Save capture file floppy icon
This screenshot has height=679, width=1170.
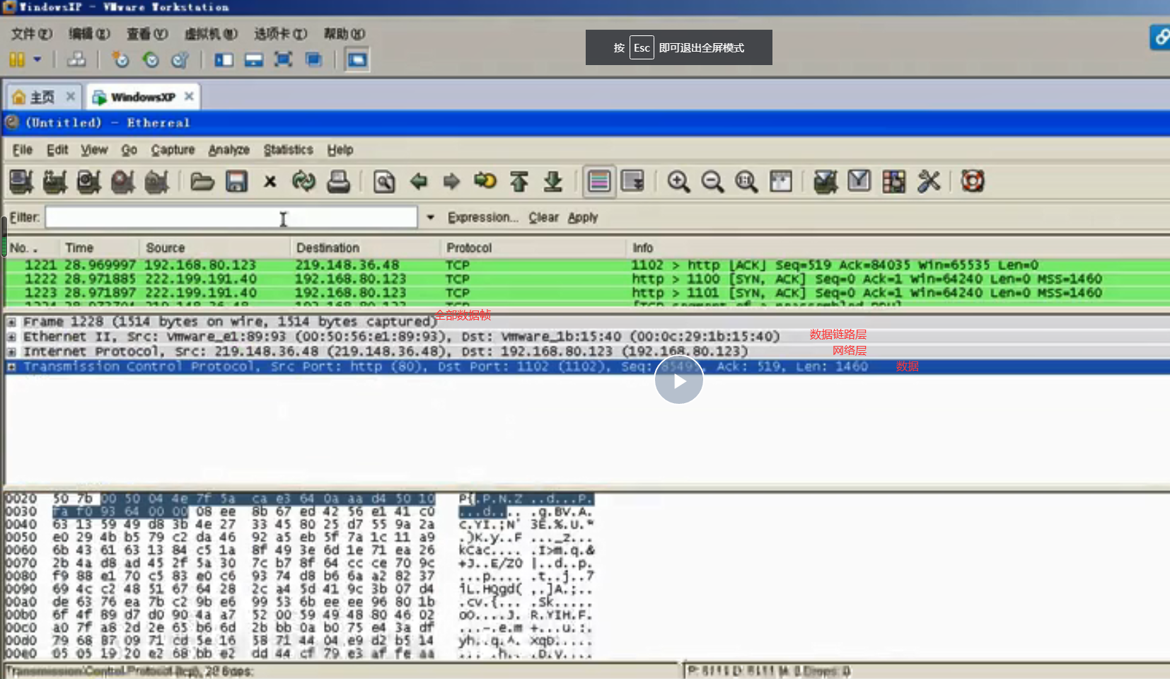(x=236, y=182)
